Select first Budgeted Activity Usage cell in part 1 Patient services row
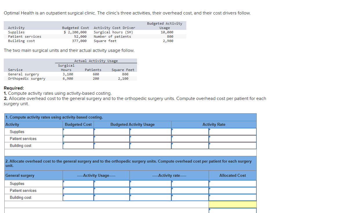Image resolution: width=350 pixels, height=213 pixels. coord(112,139)
